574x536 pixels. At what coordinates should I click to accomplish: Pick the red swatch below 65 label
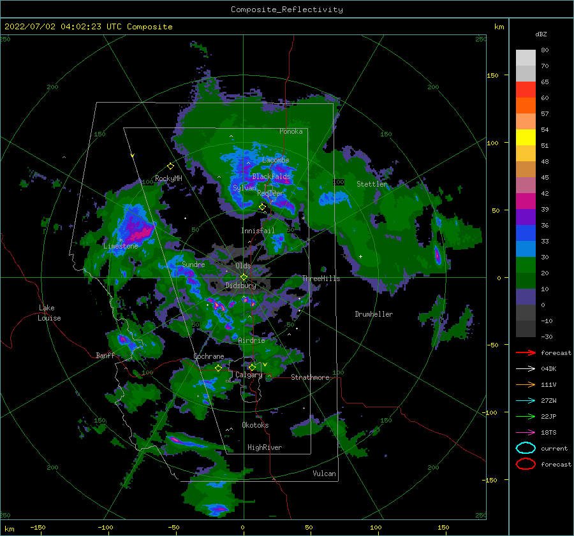point(526,90)
